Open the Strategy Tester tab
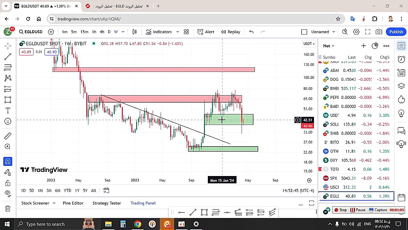The width and height of the screenshot is (408, 230). [x=107, y=203]
